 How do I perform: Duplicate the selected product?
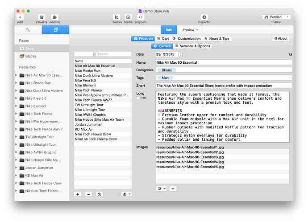point(99,194)
